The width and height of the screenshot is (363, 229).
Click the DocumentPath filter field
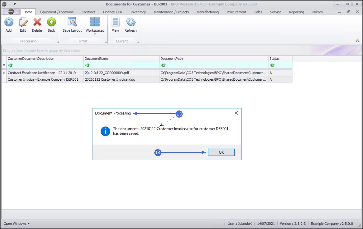tap(214, 65)
